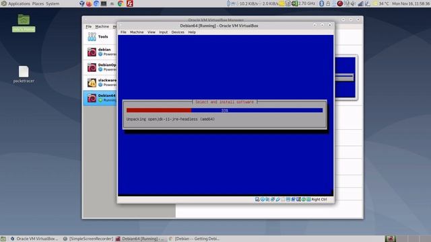
Task: Open Machine menu in VirtualBox Manager window
Action: coord(102,27)
